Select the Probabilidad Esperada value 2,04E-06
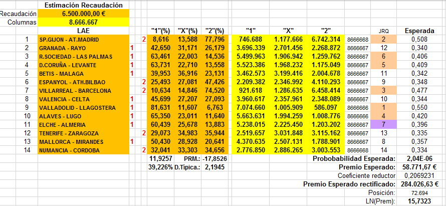Viewport: 446px width, 206px height. click(x=419, y=159)
